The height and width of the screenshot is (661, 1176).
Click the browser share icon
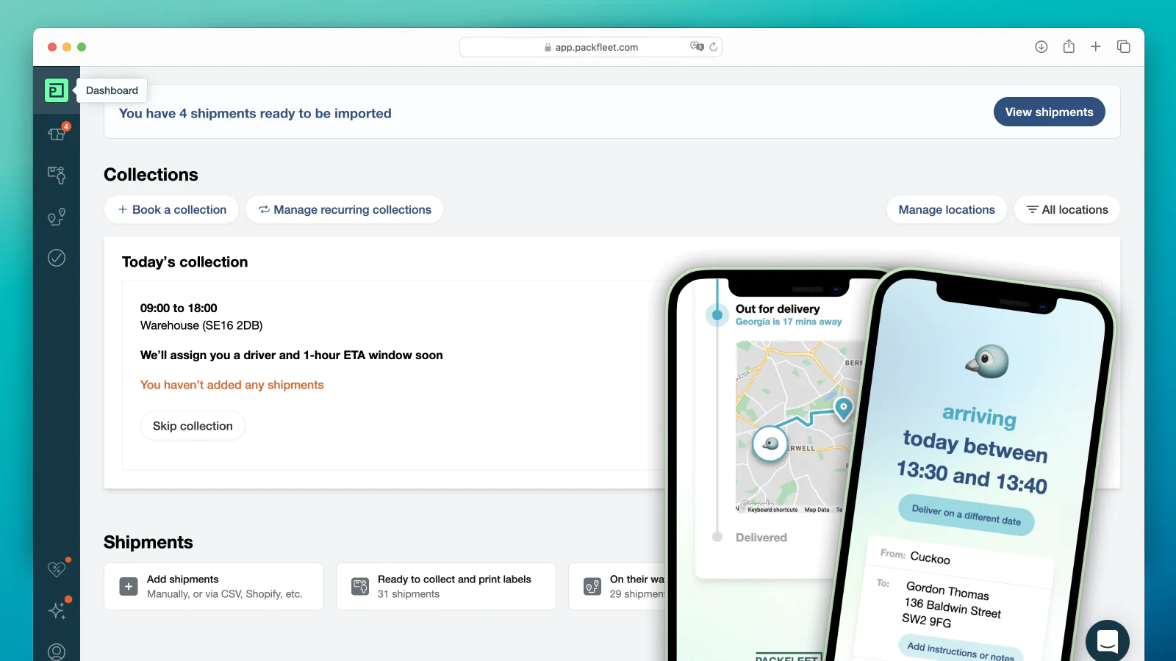[1069, 47]
